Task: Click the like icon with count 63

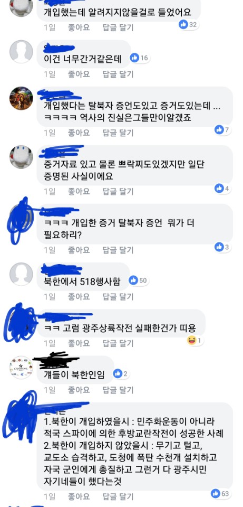Action: pyautogui.click(x=216, y=493)
